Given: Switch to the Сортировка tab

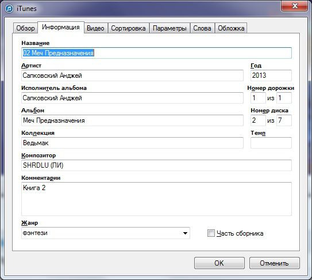Looking at the screenshot, I should click(x=128, y=28).
